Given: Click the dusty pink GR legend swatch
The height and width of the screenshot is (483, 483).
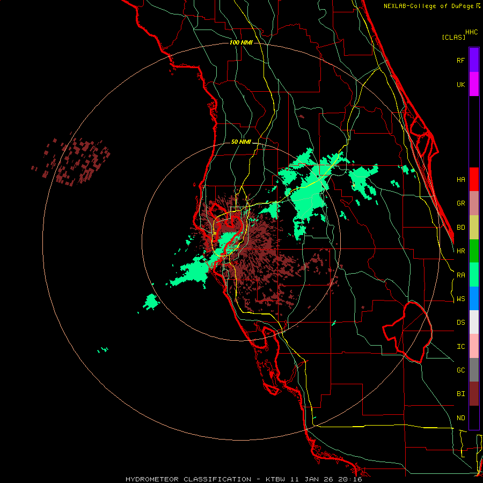Looking at the screenshot, I should tap(474, 203).
